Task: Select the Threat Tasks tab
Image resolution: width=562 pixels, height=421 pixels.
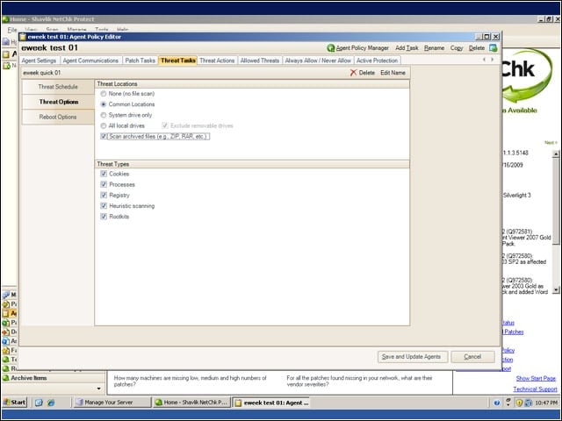Action: (x=177, y=61)
